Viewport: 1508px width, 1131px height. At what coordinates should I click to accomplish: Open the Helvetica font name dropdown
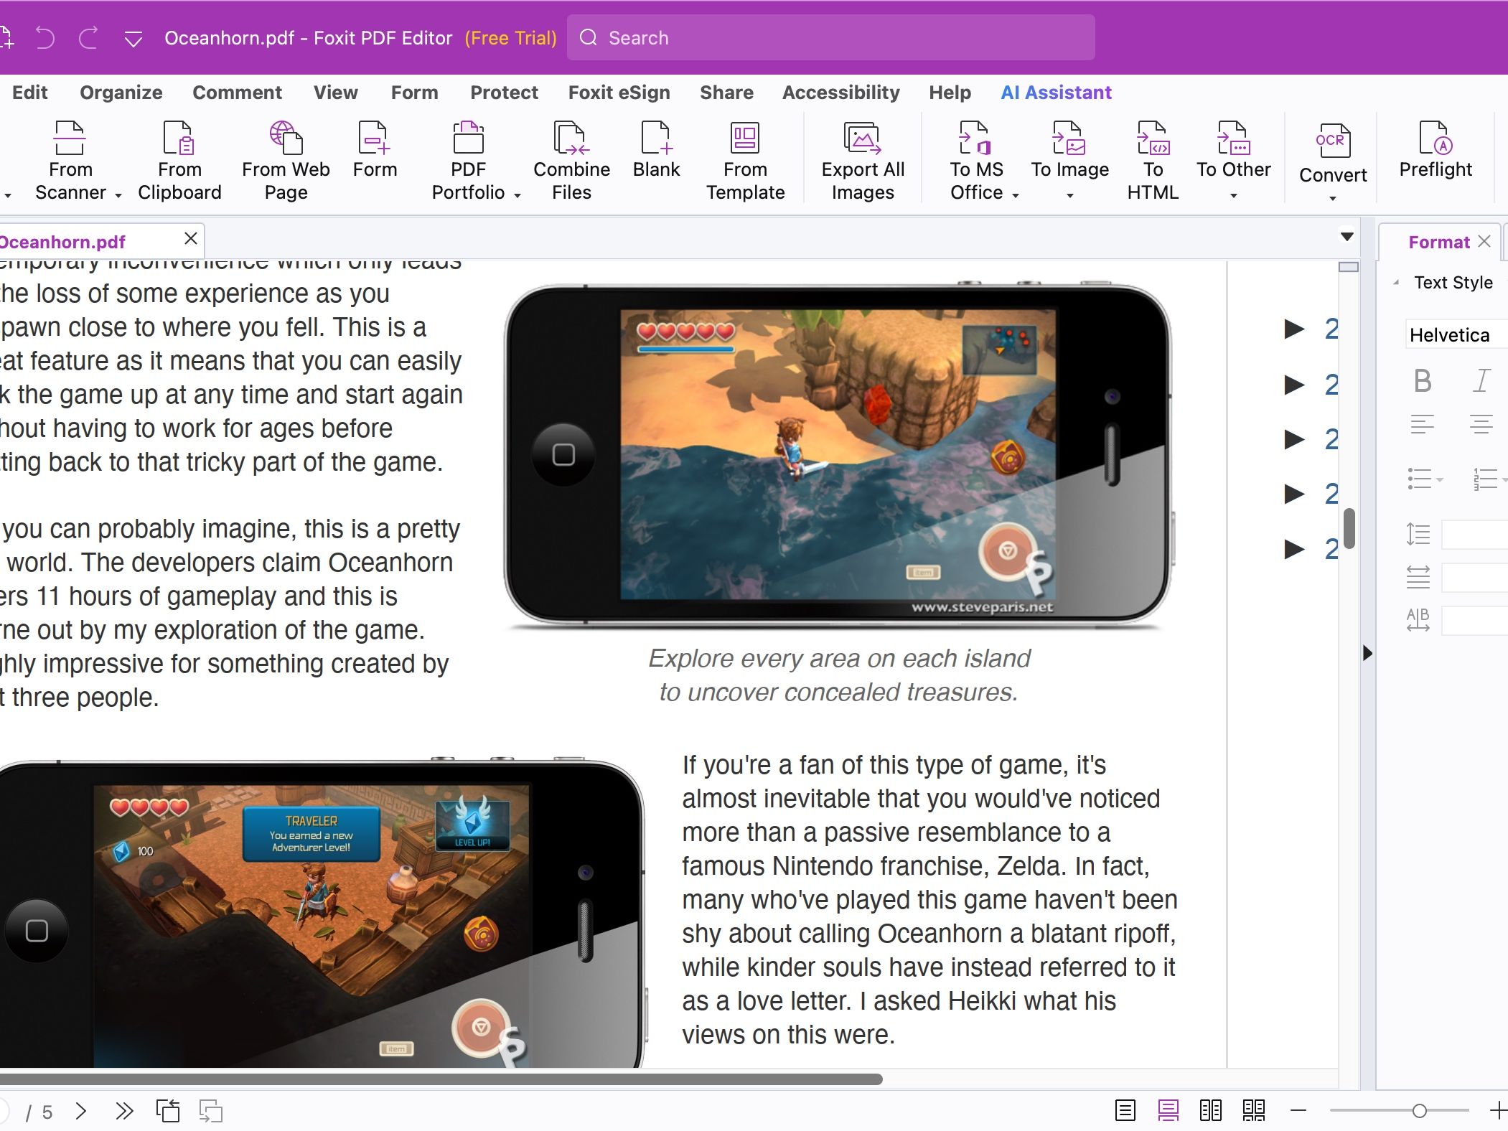click(x=1453, y=335)
